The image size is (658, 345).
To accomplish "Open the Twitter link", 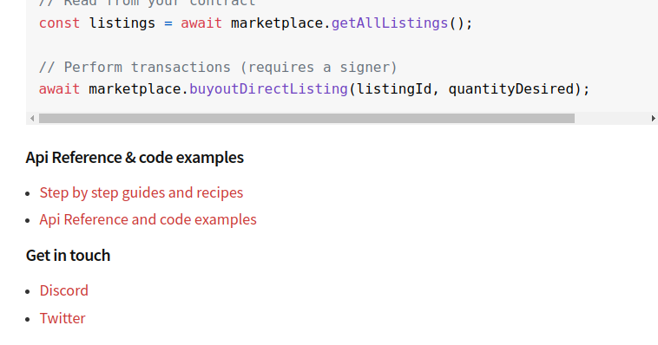I will (63, 318).
